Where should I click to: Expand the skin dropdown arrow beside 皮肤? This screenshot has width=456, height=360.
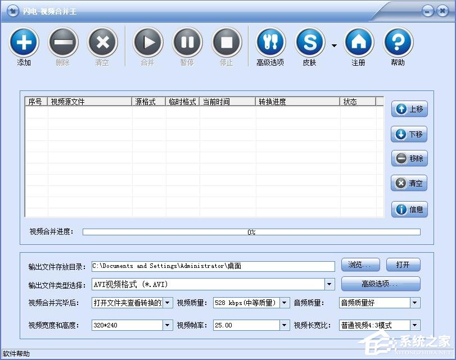[334, 45]
